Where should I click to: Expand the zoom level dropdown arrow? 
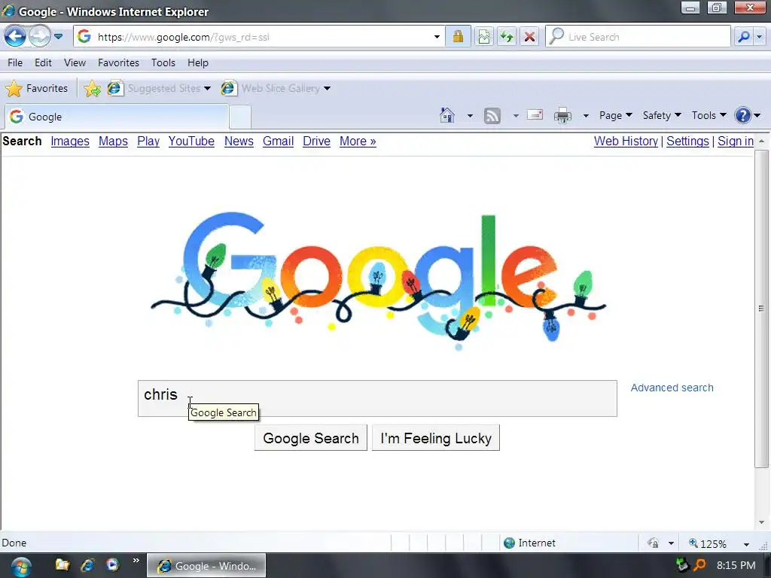(x=746, y=544)
